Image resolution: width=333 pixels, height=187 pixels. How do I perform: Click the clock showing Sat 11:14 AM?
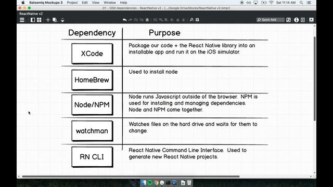286,3
